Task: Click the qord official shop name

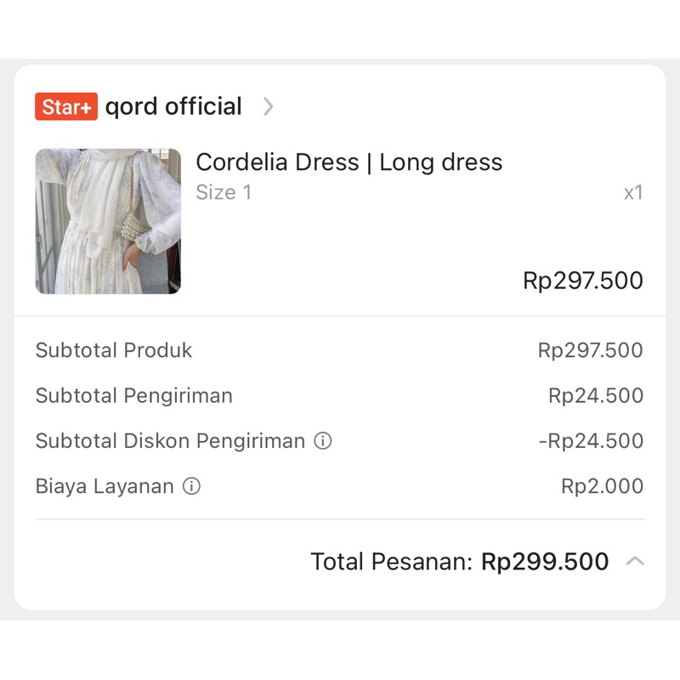Action: (173, 106)
